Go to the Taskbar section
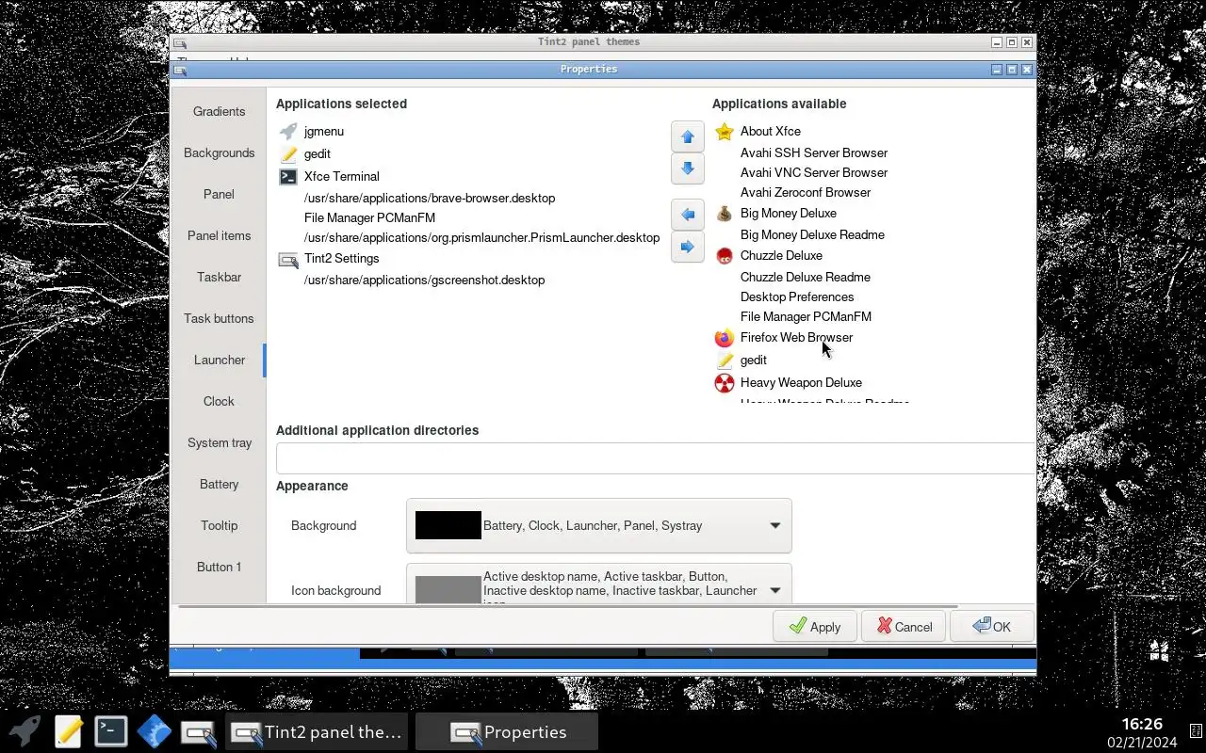The height and width of the screenshot is (753, 1206). click(x=219, y=278)
